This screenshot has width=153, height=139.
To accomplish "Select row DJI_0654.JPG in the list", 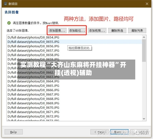I will (74, 37).
